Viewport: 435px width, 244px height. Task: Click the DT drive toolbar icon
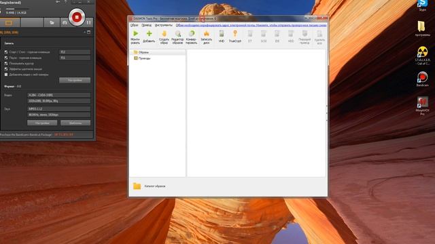pyautogui.click(x=250, y=34)
